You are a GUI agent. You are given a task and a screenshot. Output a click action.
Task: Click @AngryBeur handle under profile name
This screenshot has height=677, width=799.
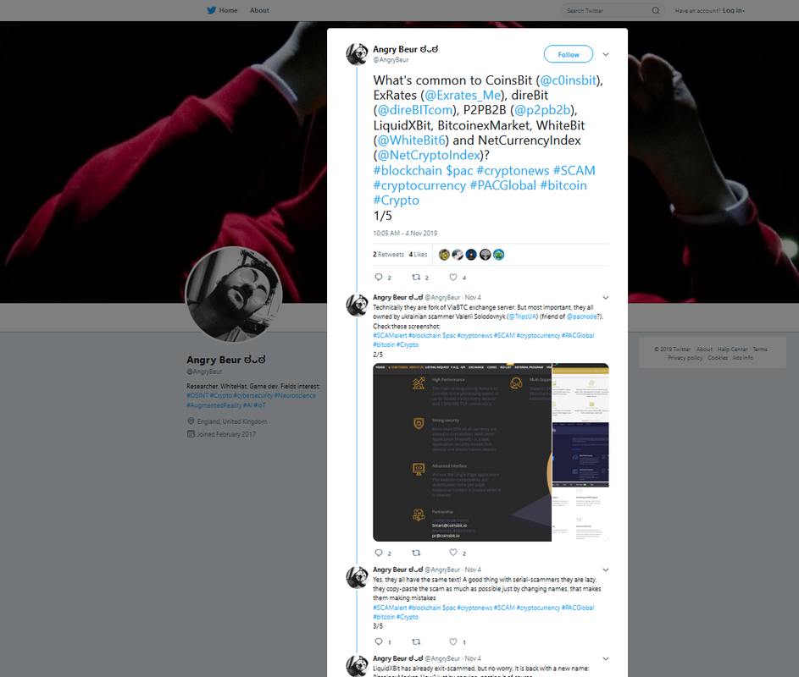click(x=204, y=372)
